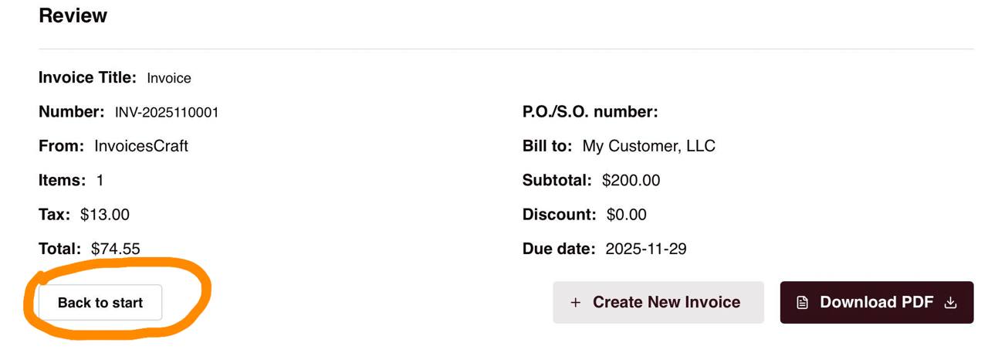Viewport: 988px width, 353px height.
Task: Click the download arrow icon
Action: click(950, 303)
